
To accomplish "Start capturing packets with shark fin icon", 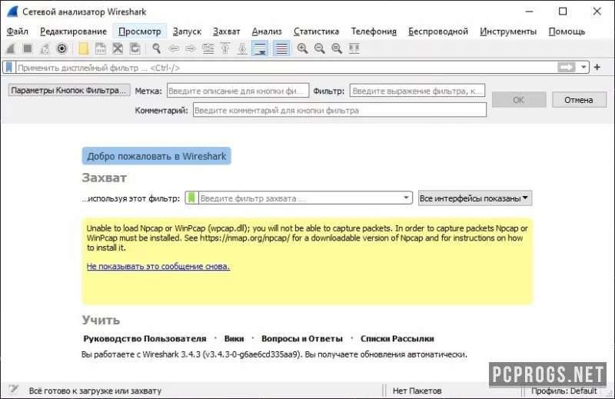I will click(x=11, y=48).
